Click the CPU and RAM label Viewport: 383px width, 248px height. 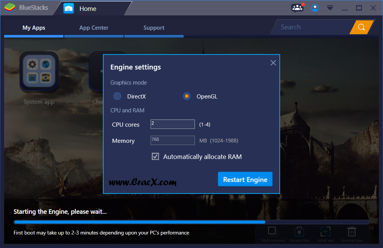coord(127,110)
